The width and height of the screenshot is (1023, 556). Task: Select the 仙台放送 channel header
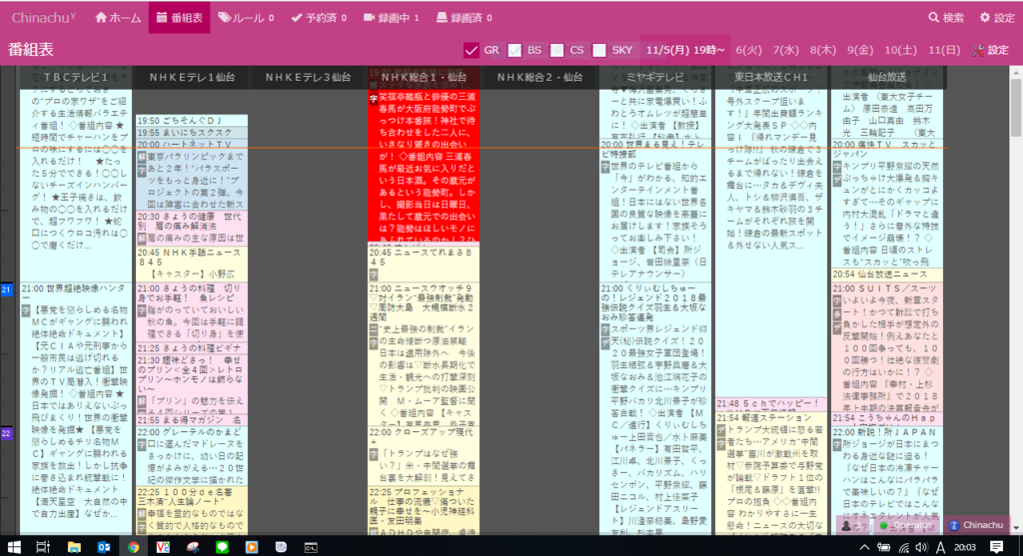click(x=887, y=77)
